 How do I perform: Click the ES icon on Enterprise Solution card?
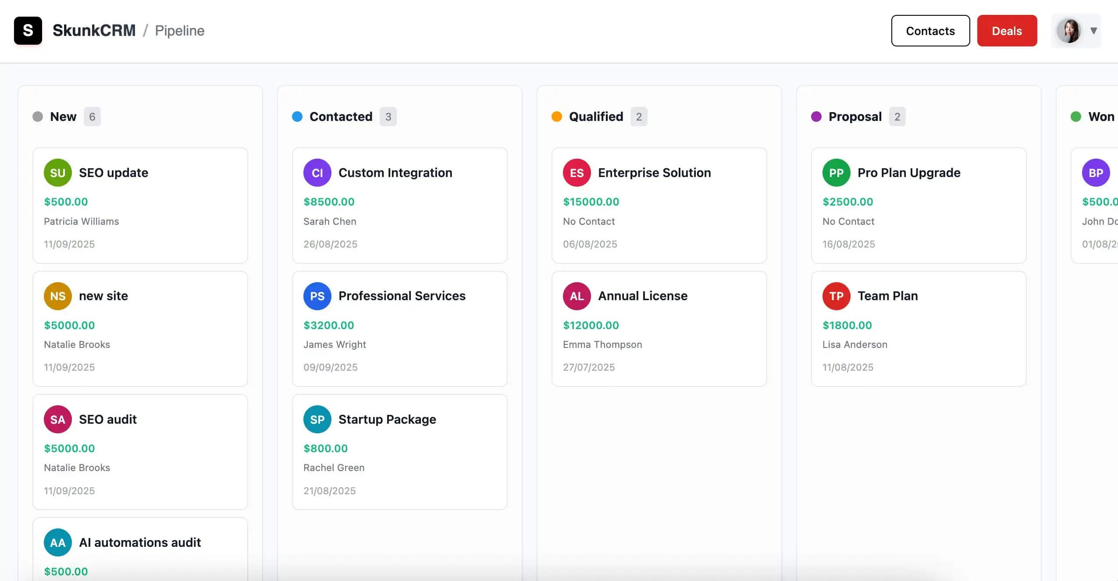click(577, 172)
